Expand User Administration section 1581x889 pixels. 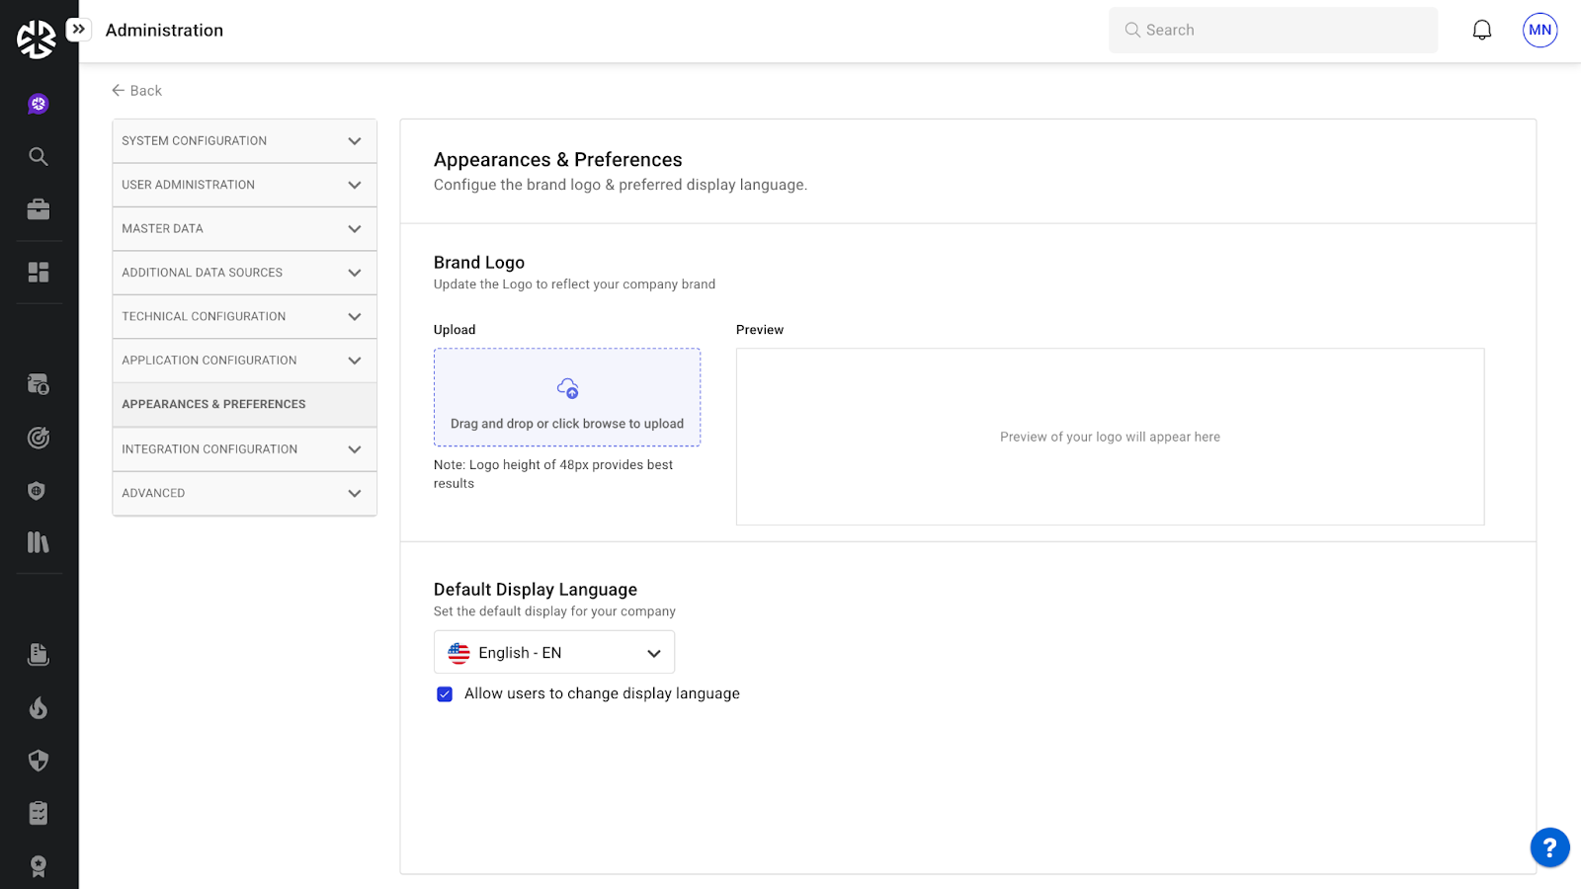(x=244, y=185)
